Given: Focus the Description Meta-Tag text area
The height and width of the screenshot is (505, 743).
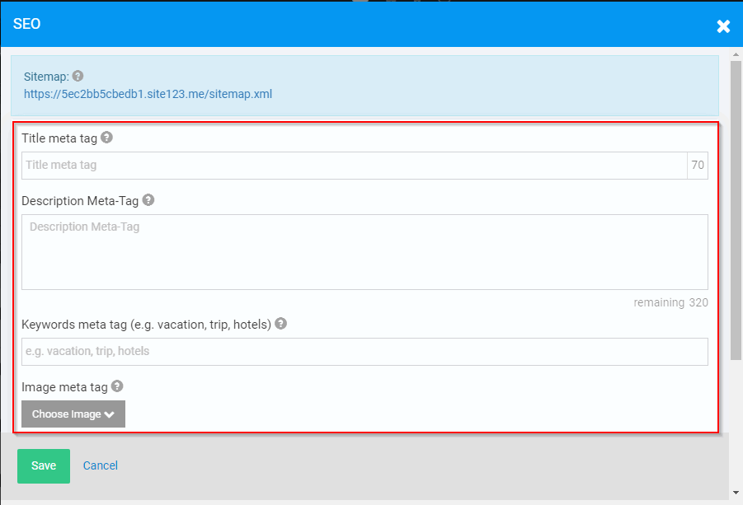Looking at the screenshot, I should coord(364,252).
